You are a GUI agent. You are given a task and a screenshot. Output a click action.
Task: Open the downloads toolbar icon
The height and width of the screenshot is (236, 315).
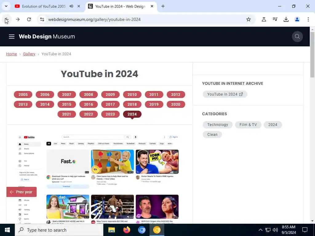click(x=286, y=19)
